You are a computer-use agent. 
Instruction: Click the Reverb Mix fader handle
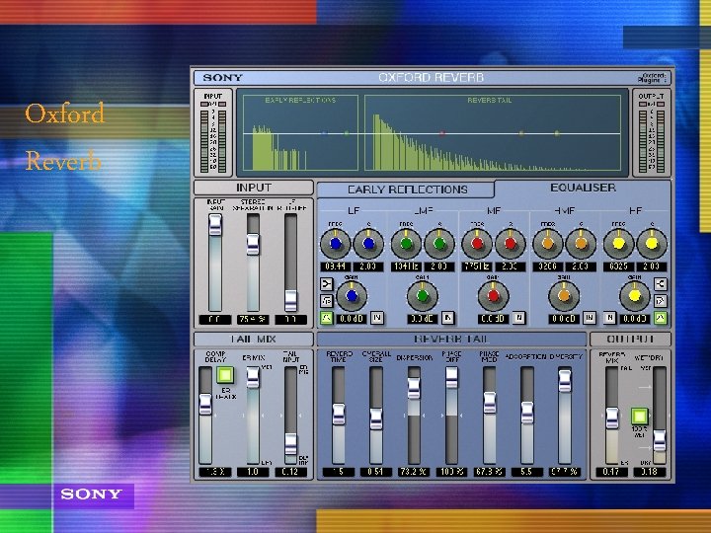pos(612,419)
